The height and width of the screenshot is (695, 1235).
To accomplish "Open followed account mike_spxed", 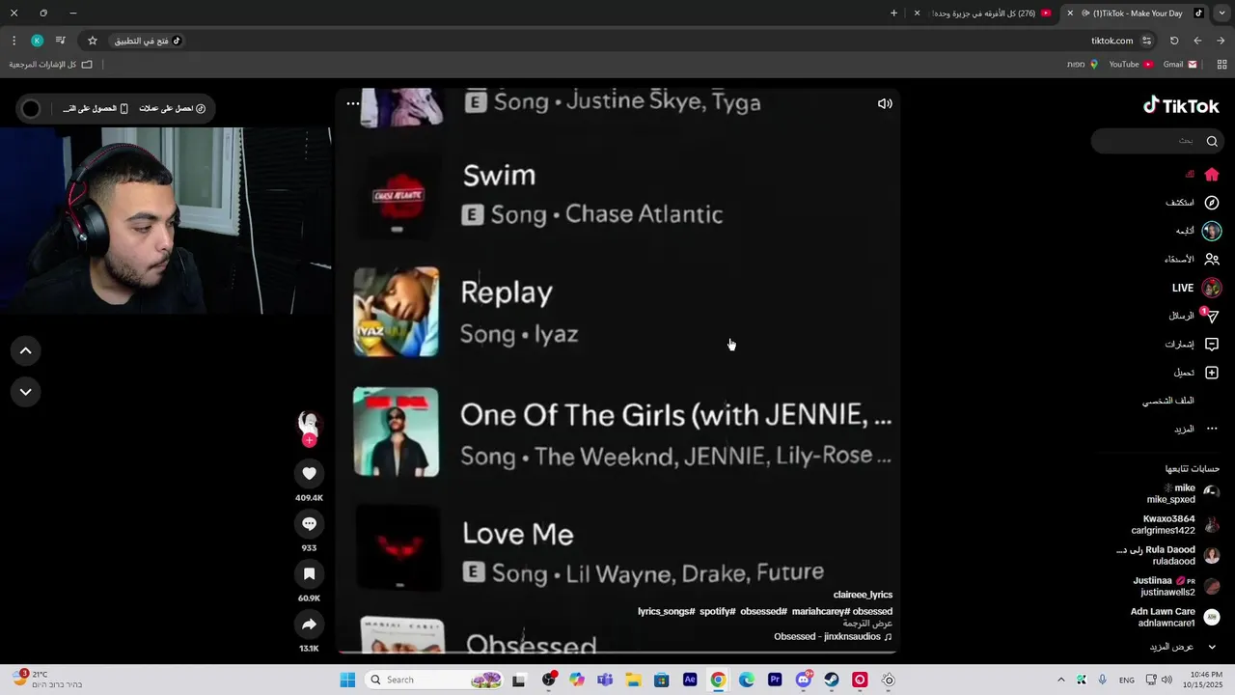I will pyautogui.click(x=1183, y=493).
